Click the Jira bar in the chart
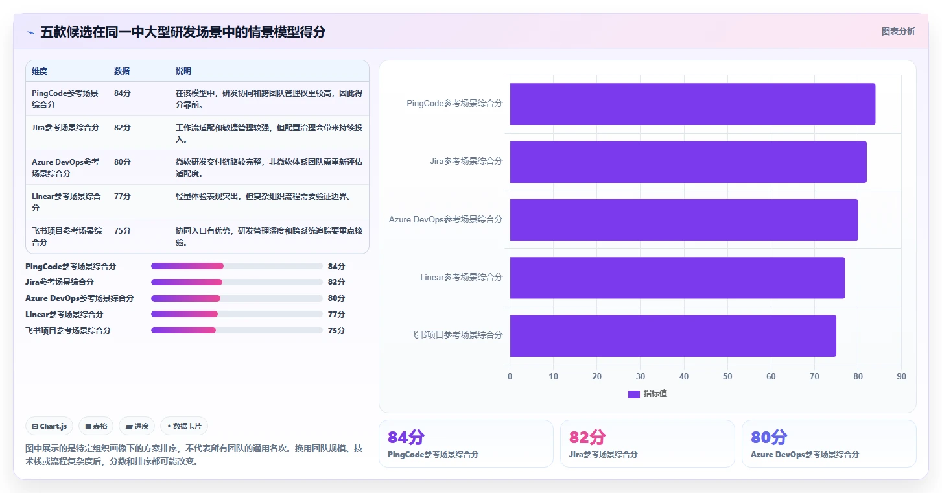 688,162
